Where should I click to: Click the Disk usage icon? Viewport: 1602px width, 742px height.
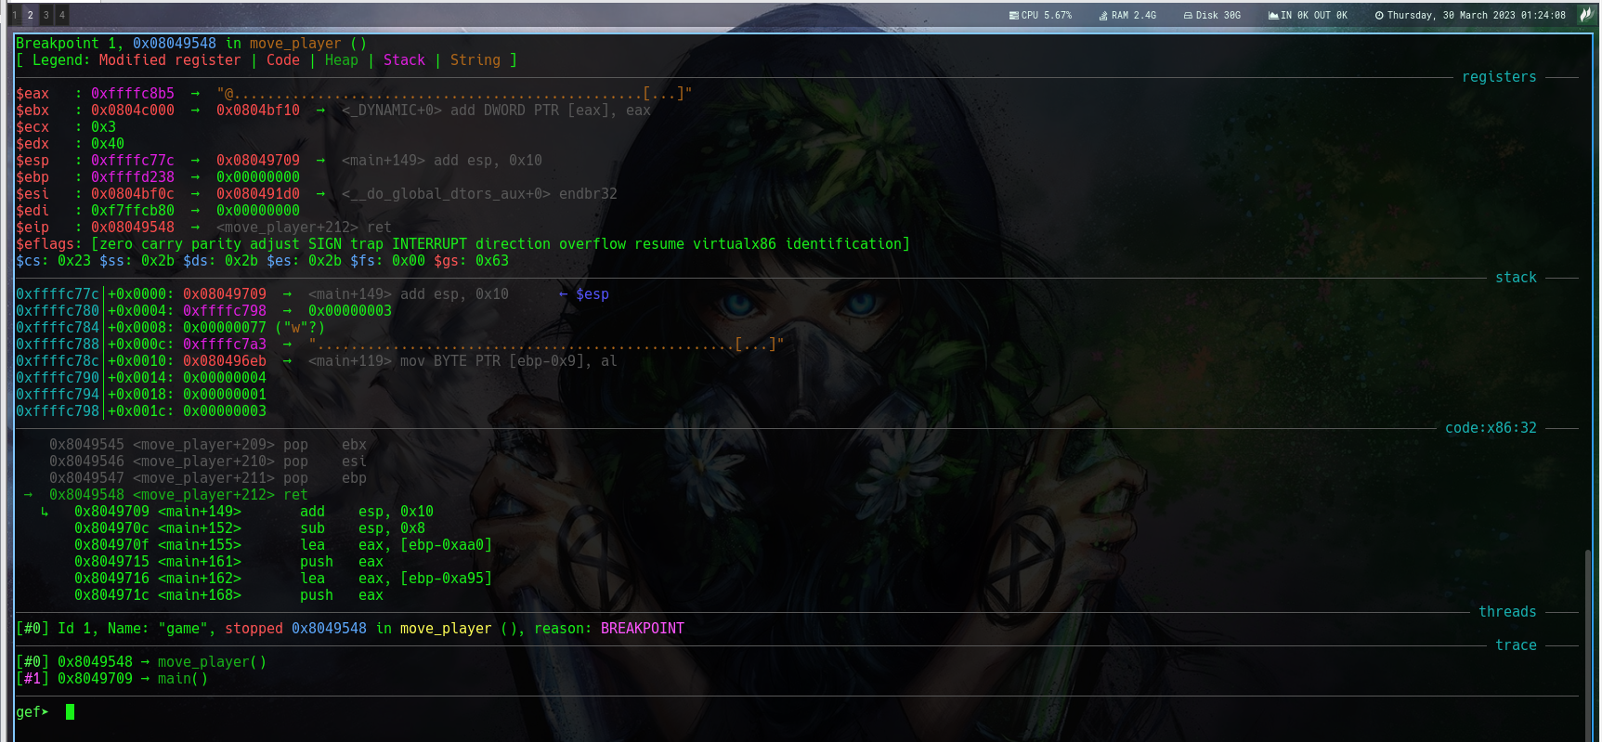click(1188, 15)
